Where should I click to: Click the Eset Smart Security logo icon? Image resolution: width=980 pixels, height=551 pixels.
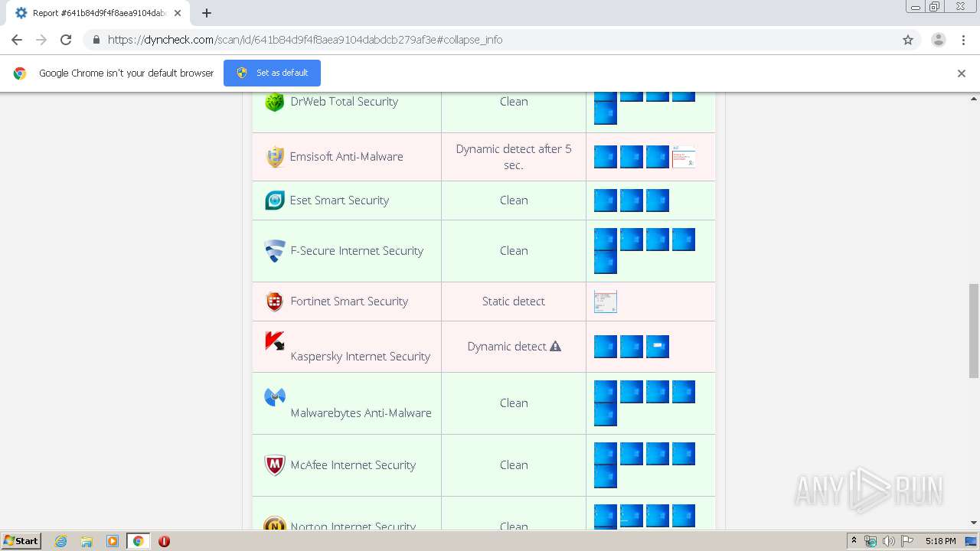274,201
